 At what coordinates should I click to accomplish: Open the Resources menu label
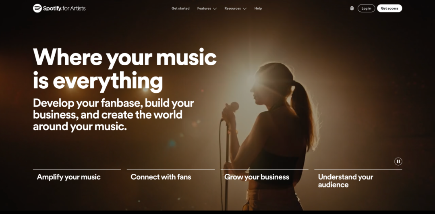232,8
